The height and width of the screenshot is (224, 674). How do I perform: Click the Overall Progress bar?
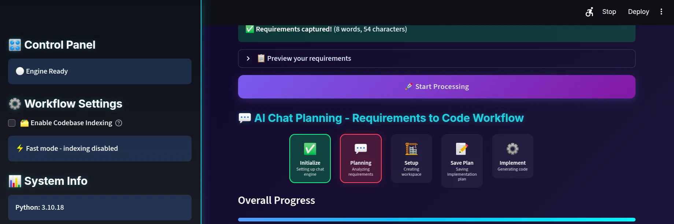pyautogui.click(x=436, y=220)
